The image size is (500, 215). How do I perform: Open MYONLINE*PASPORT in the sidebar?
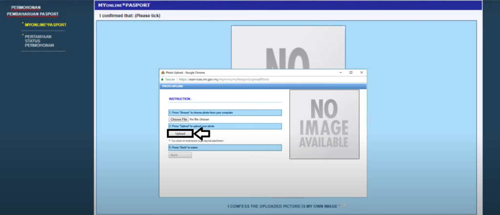[45, 25]
